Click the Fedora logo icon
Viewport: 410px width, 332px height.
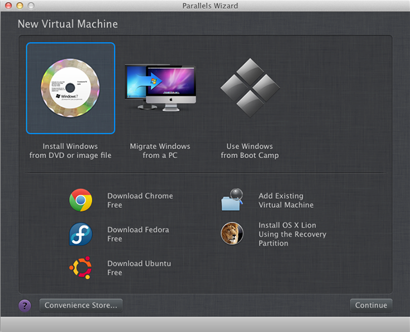(81, 234)
